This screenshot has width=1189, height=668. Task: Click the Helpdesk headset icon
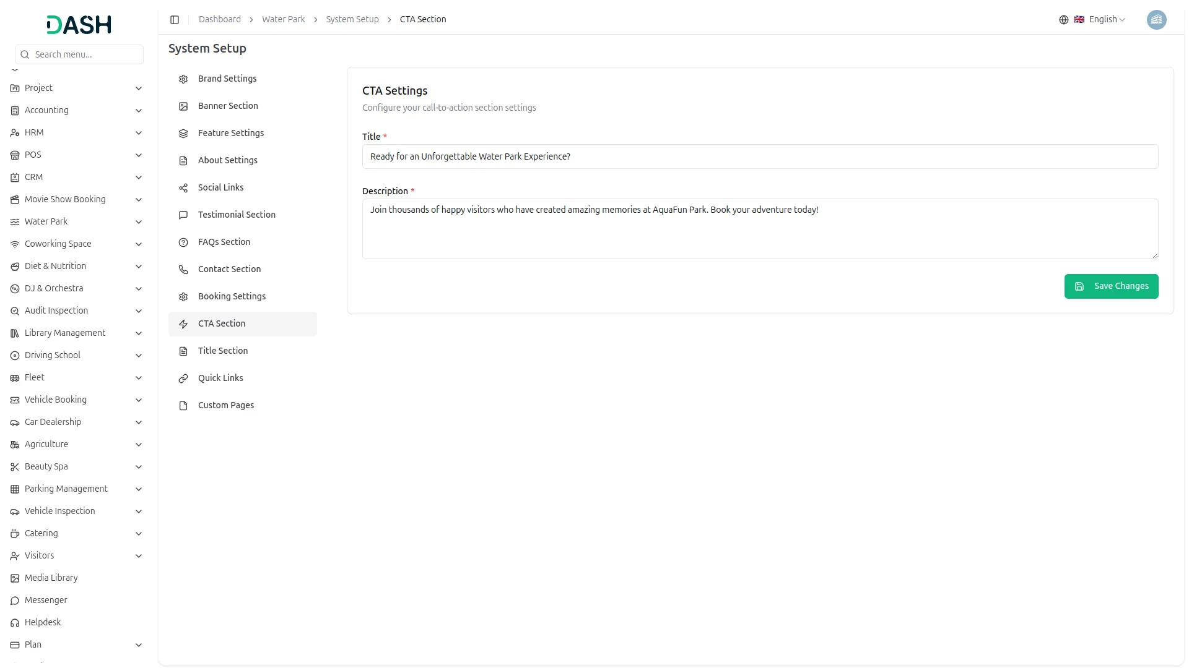[x=15, y=623]
